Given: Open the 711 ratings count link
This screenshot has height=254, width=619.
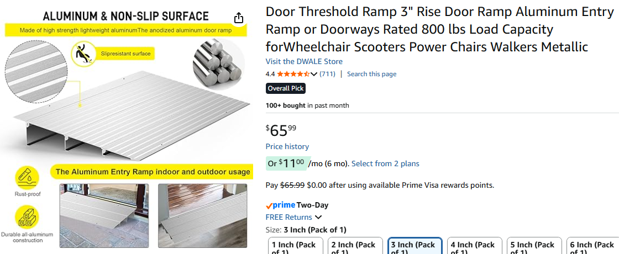Looking at the screenshot, I should tap(328, 74).
